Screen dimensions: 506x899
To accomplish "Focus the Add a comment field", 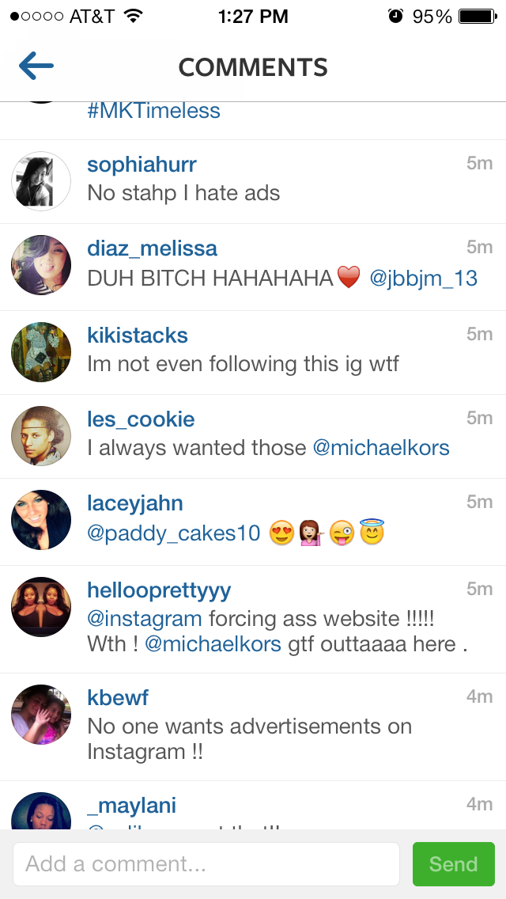I will pos(206,864).
